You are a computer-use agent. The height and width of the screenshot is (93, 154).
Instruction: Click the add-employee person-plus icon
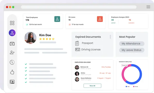(12, 52)
